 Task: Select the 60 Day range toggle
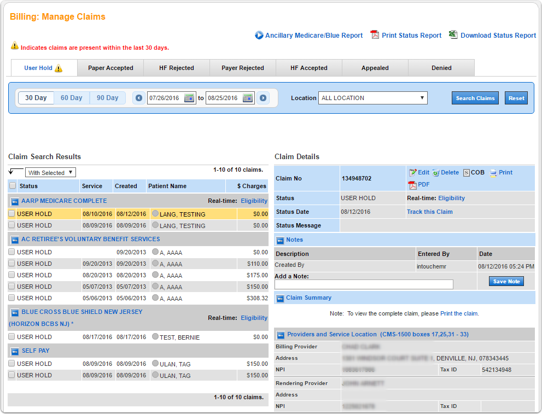(72, 98)
